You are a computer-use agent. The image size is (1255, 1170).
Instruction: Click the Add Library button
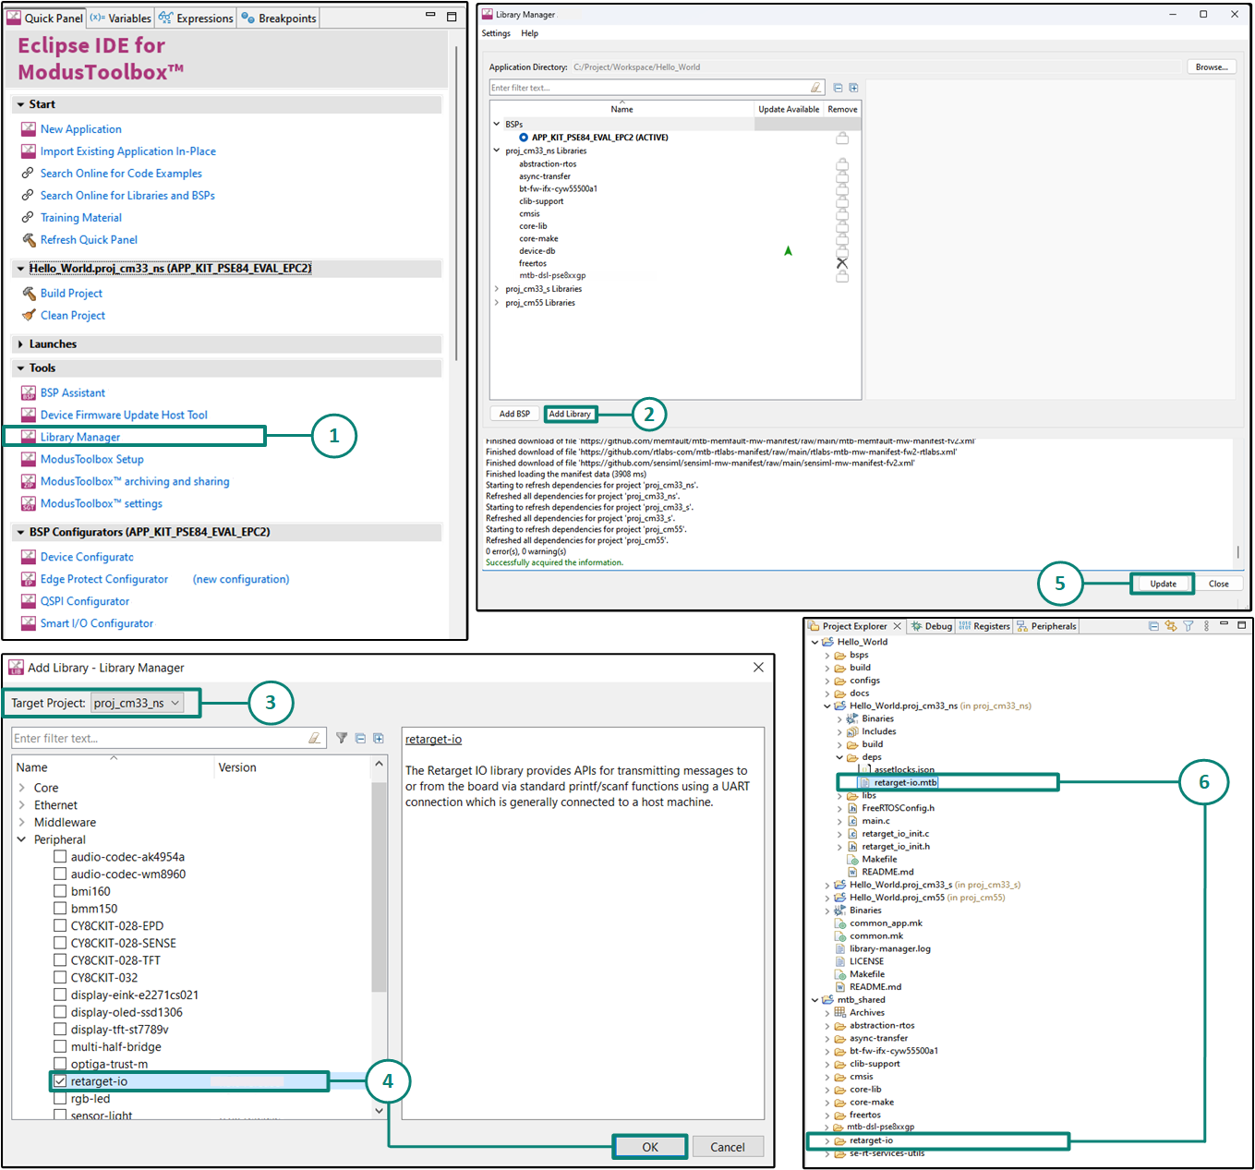point(570,414)
